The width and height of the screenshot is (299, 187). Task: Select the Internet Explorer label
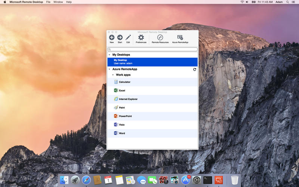[x=128, y=99]
